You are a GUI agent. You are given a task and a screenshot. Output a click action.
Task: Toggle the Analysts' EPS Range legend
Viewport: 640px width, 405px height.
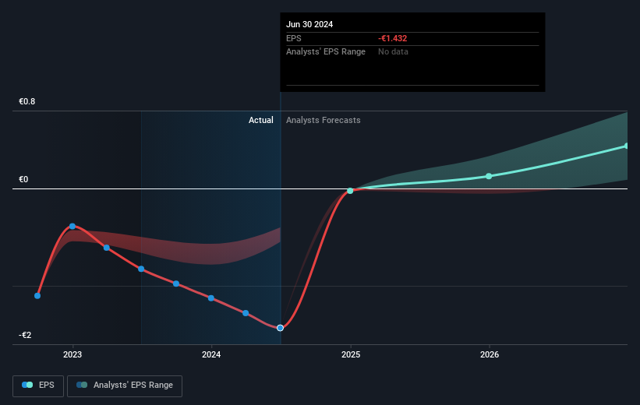pyautogui.click(x=125, y=386)
